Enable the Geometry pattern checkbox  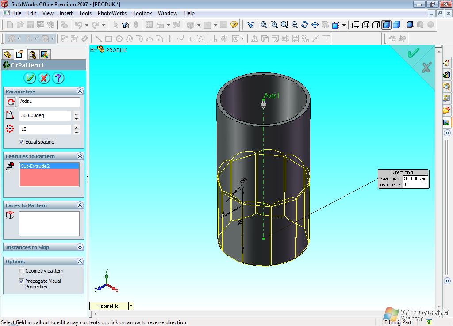[21, 271]
